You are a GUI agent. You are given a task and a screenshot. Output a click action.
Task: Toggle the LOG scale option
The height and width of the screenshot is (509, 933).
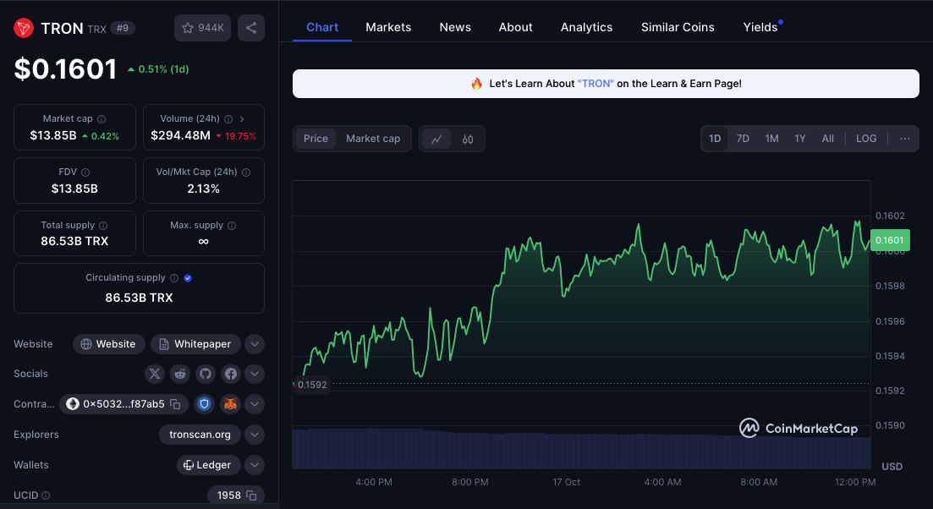pos(866,139)
